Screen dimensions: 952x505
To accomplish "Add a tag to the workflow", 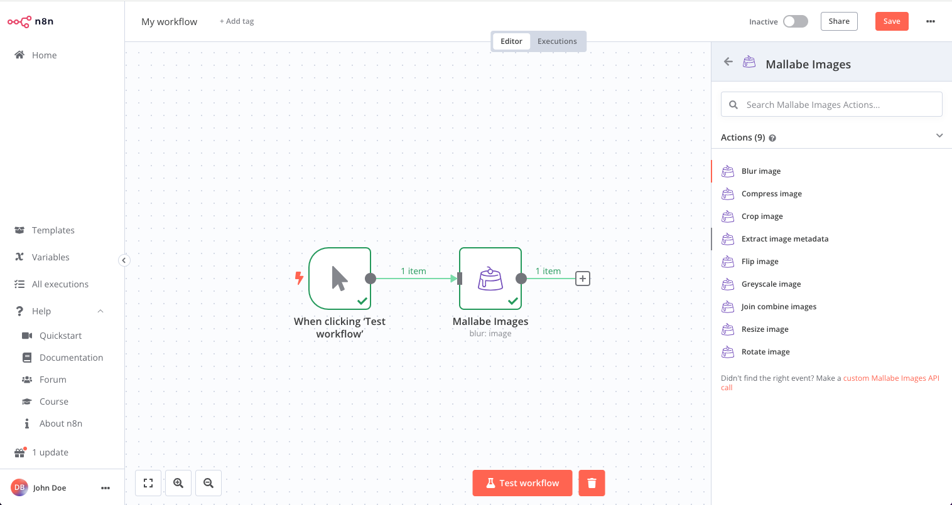I will click(237, 21).
